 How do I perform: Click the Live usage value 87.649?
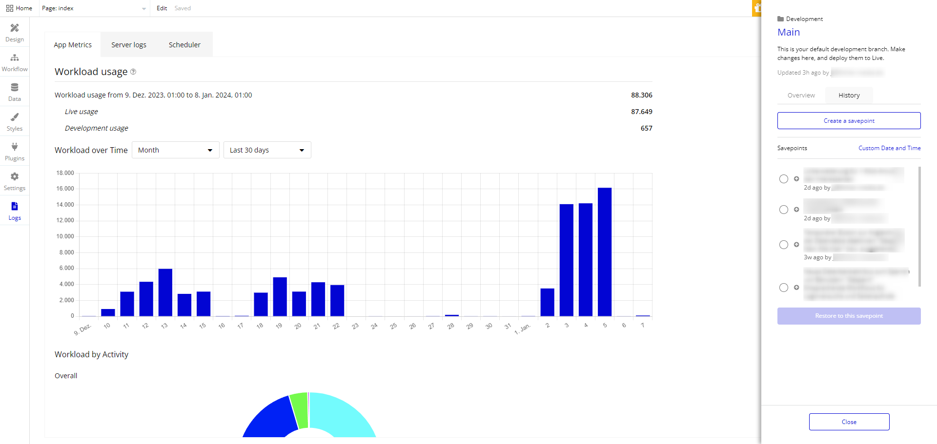click(x=642, y=112)
